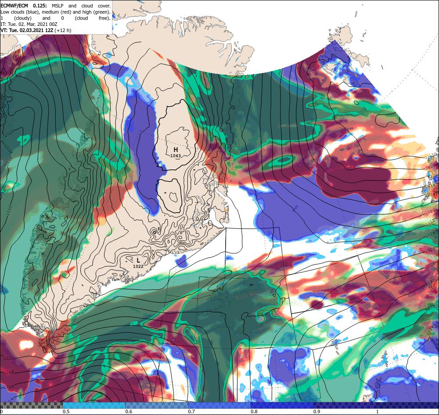Click the '0.8' colorbar tick label
This screenshot has width=439, height=415.
point(254,411)
